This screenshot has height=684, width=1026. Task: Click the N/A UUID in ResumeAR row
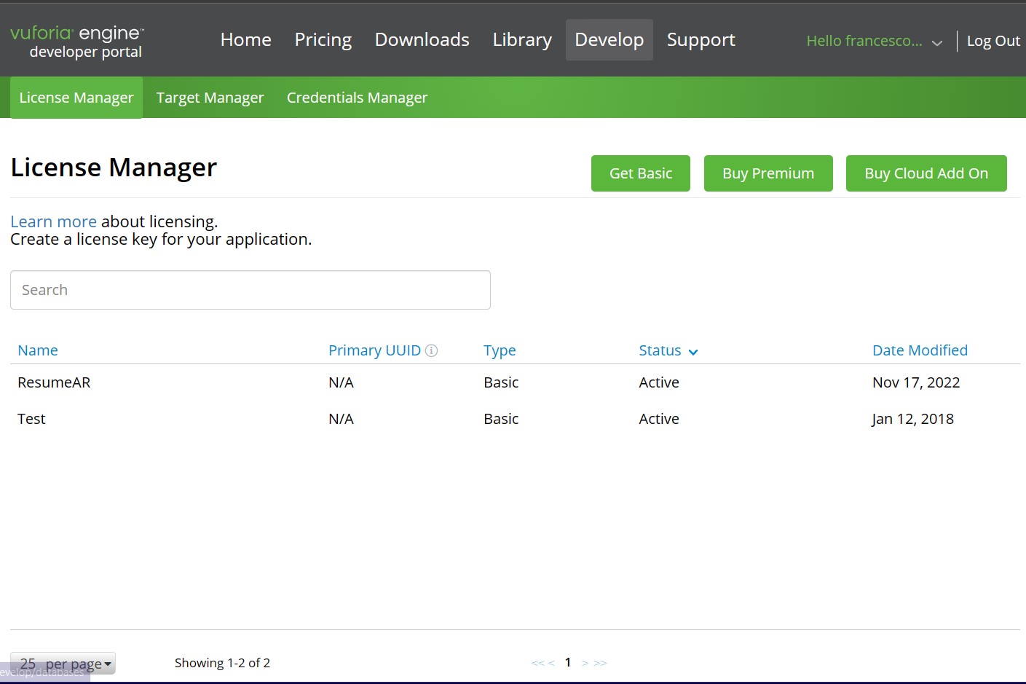[341, 382]
